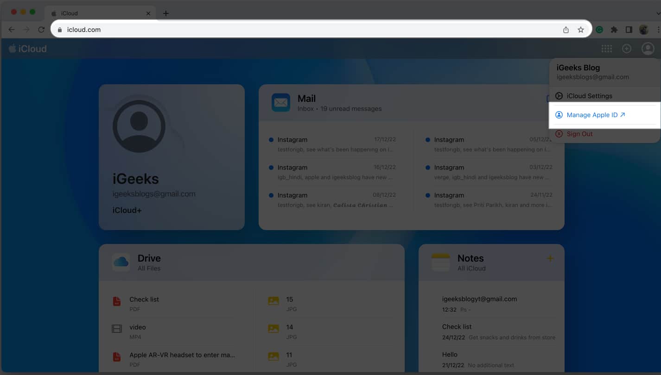Screen dimensions: 661x375
Task: Open the Chrome extensions puzzle icon
Action: [614, 29]
